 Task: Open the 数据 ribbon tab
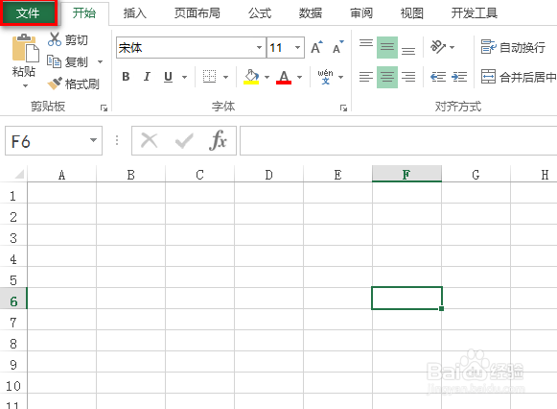[x=310, y=13]
